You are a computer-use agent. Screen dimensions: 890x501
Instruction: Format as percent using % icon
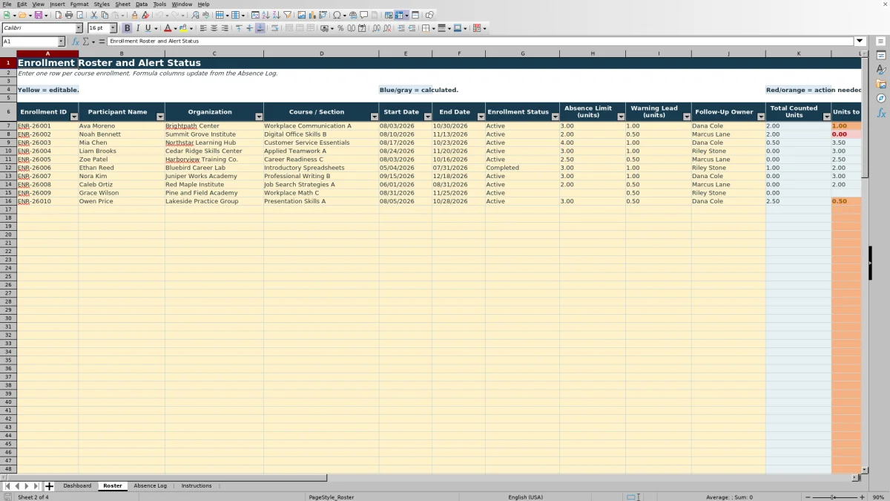[x=340, y=28]
